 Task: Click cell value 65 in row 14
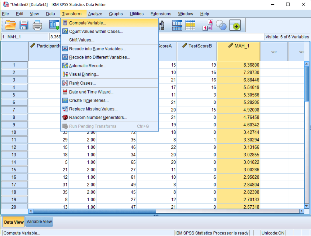tap(116, 162)
